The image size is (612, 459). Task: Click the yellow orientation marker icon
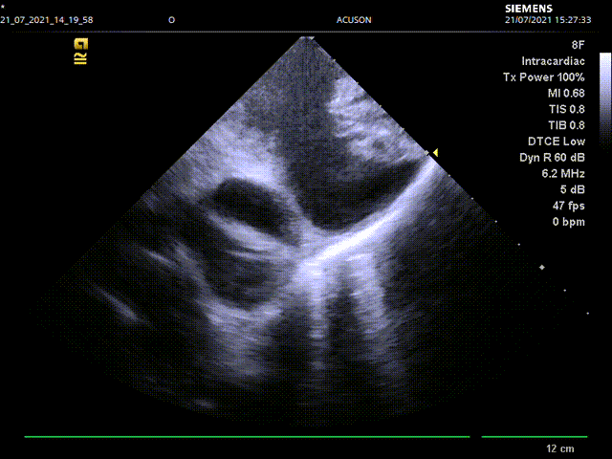[x=81, y=43]
